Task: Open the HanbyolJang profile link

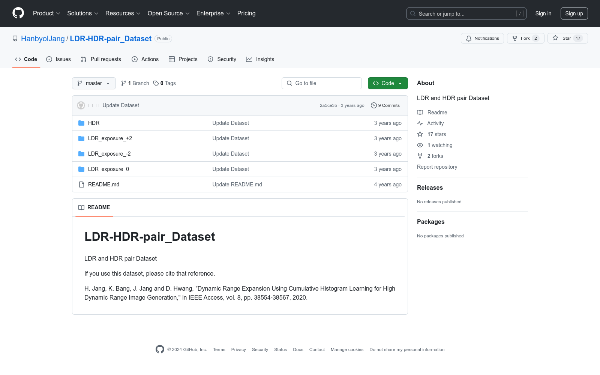Action: pos(43,39)
